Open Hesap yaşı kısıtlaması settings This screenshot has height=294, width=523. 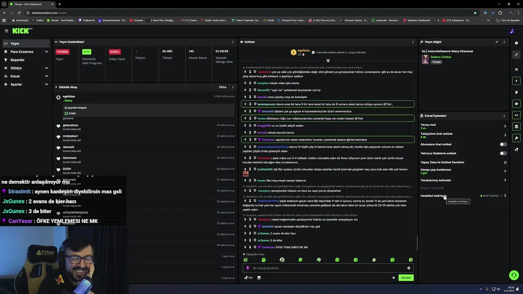click(464, 171)
